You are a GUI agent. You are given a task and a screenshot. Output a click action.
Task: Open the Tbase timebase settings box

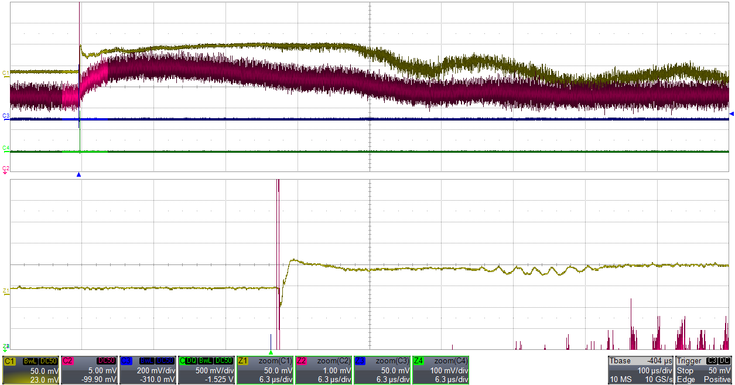pos(641,370)
